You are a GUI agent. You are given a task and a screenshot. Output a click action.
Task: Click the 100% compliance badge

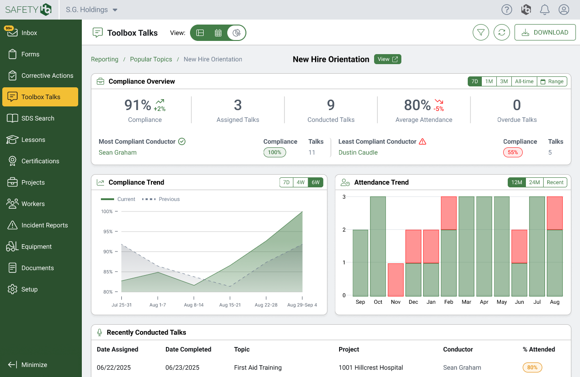[275, 152]
